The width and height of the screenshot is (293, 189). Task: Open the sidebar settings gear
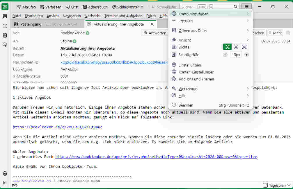5,173
